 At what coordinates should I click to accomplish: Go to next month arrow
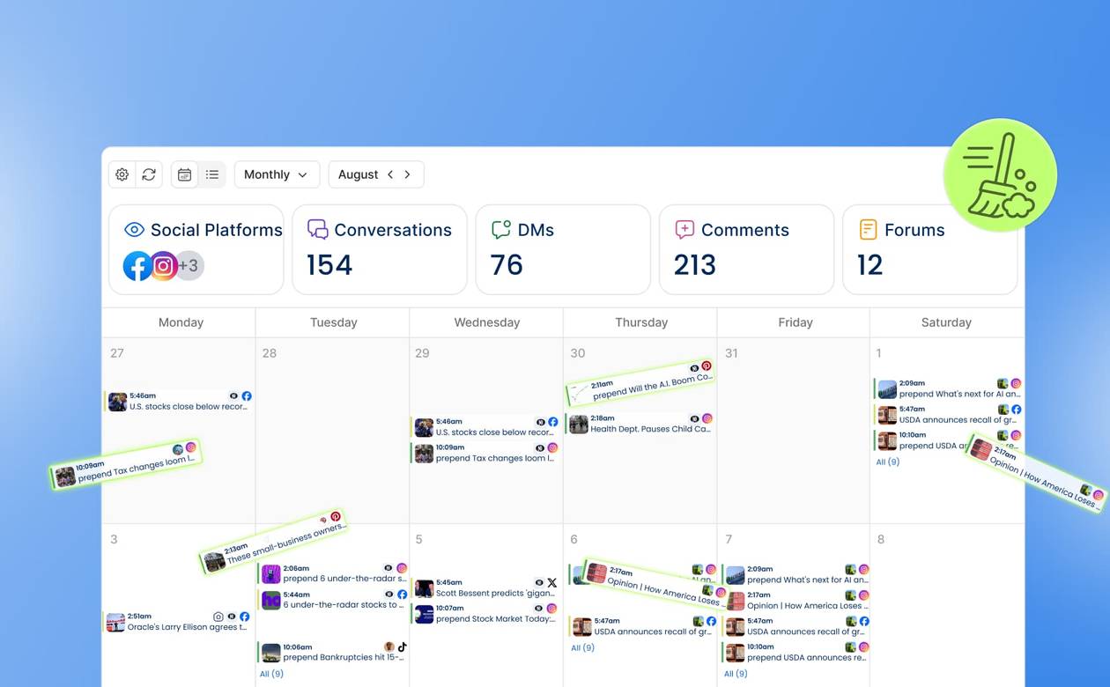pos(407,174)
